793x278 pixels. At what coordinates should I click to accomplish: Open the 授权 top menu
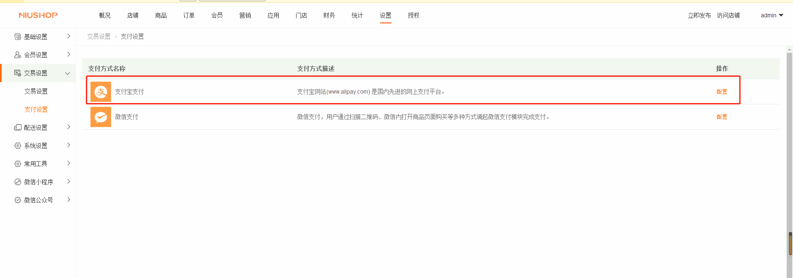[x=414, y=15]
